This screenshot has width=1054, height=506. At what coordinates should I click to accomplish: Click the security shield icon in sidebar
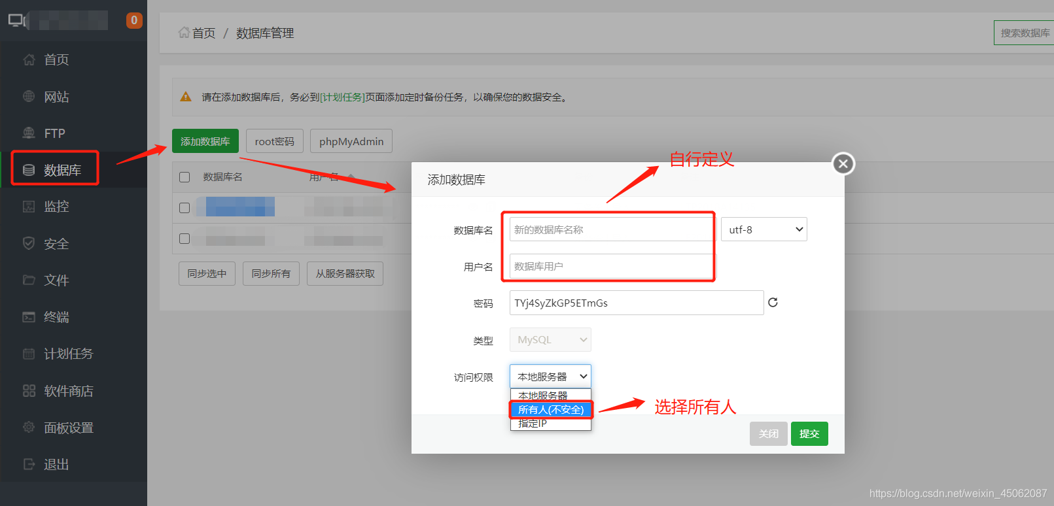[29, 243]
